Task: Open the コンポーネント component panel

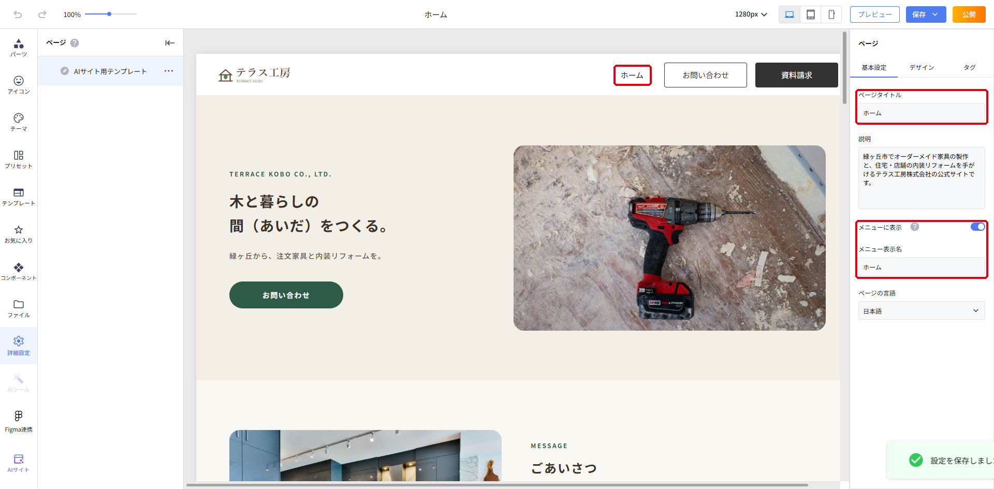Action: (19, 271)
